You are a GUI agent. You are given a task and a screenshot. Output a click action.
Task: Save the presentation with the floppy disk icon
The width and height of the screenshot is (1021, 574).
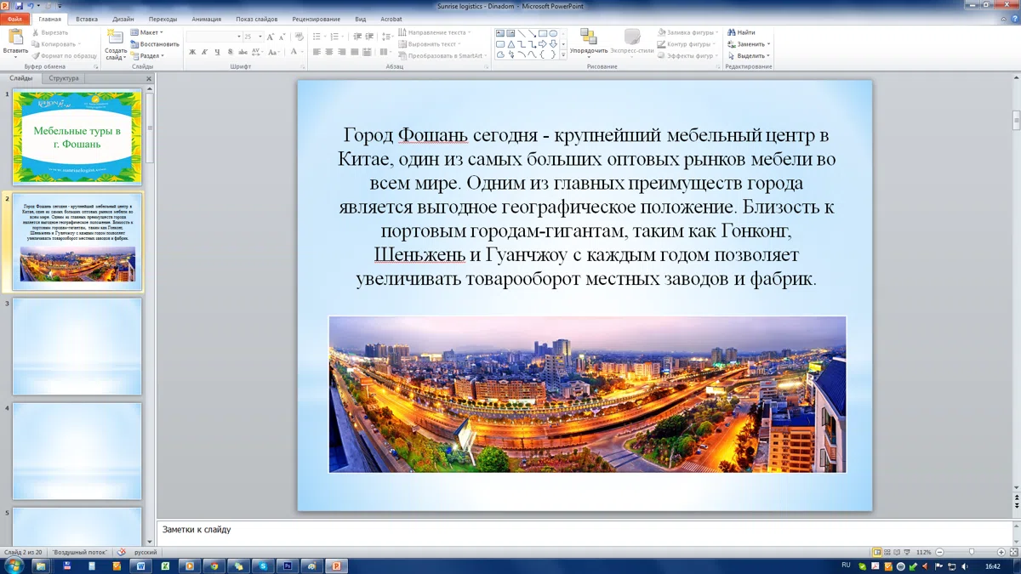(x=19, y=6)
